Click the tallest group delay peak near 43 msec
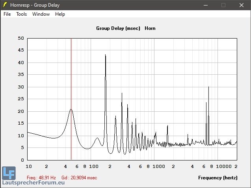Image resolution: width=251 pixels, height=188 pixels. 105,55
